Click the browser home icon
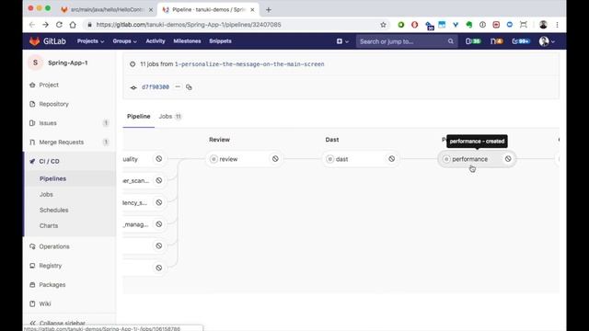The width and height of the screenshot is (589, 331). pos(73,25)
